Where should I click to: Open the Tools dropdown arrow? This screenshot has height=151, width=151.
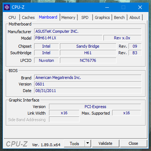click(88, 143)
